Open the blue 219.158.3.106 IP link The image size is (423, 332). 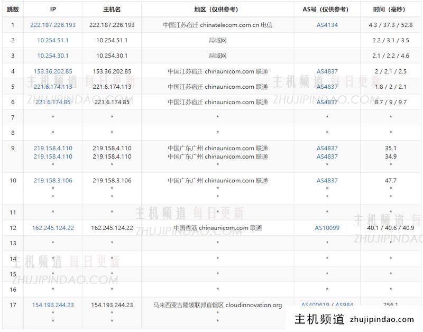[x=53, y=181]
